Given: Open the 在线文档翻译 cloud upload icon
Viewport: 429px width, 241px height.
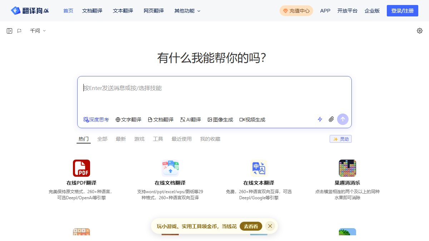Looking at the screenshot, I should (x=170, y=168).
